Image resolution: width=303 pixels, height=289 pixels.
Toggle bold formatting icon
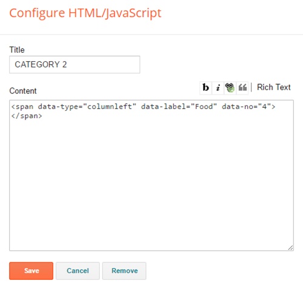click(x=205, y=88)
